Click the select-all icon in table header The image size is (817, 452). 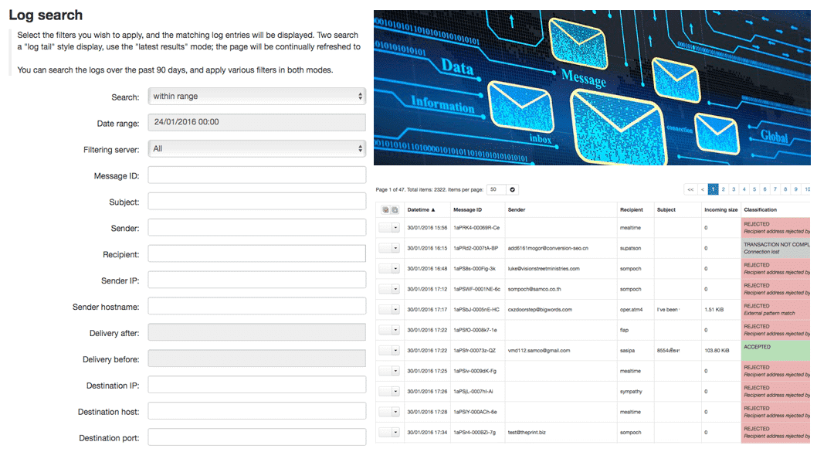(385, 210)
